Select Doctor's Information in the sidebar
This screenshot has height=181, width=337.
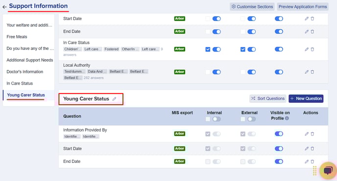24,72
